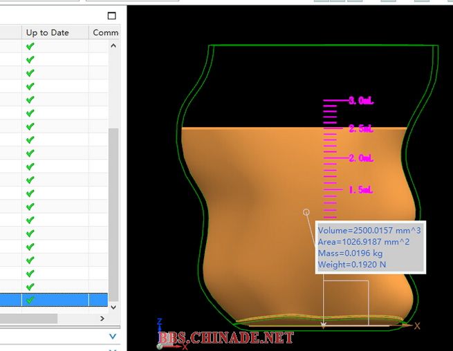Select the green checkmark in the highlighted blue row

point(30,300)
